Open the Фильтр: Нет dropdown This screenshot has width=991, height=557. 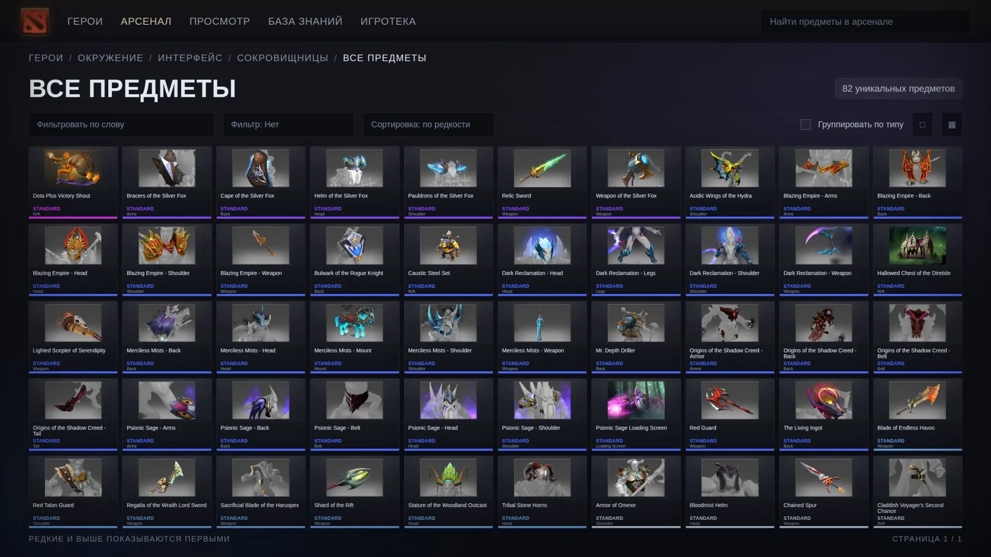tap(289, 124)
